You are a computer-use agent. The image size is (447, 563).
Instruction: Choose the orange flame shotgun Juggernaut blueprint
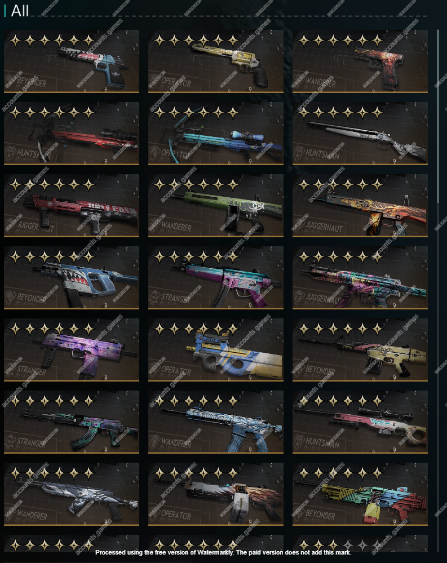tap(360, 206)
